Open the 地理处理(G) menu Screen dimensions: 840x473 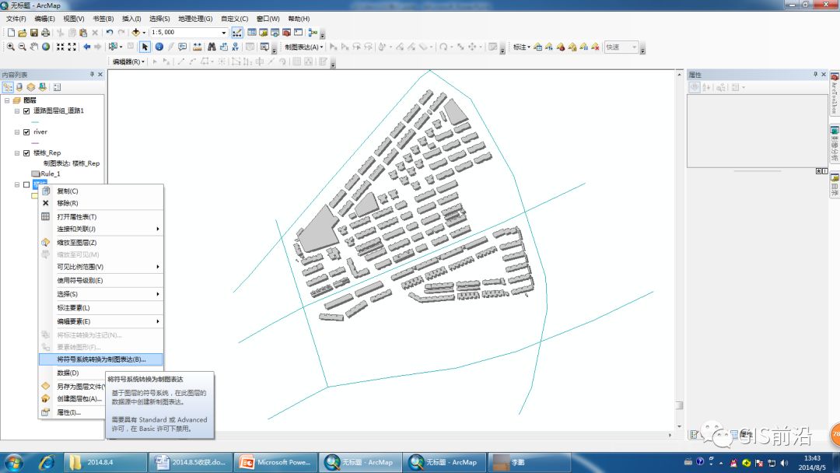(x=195, y=18)
